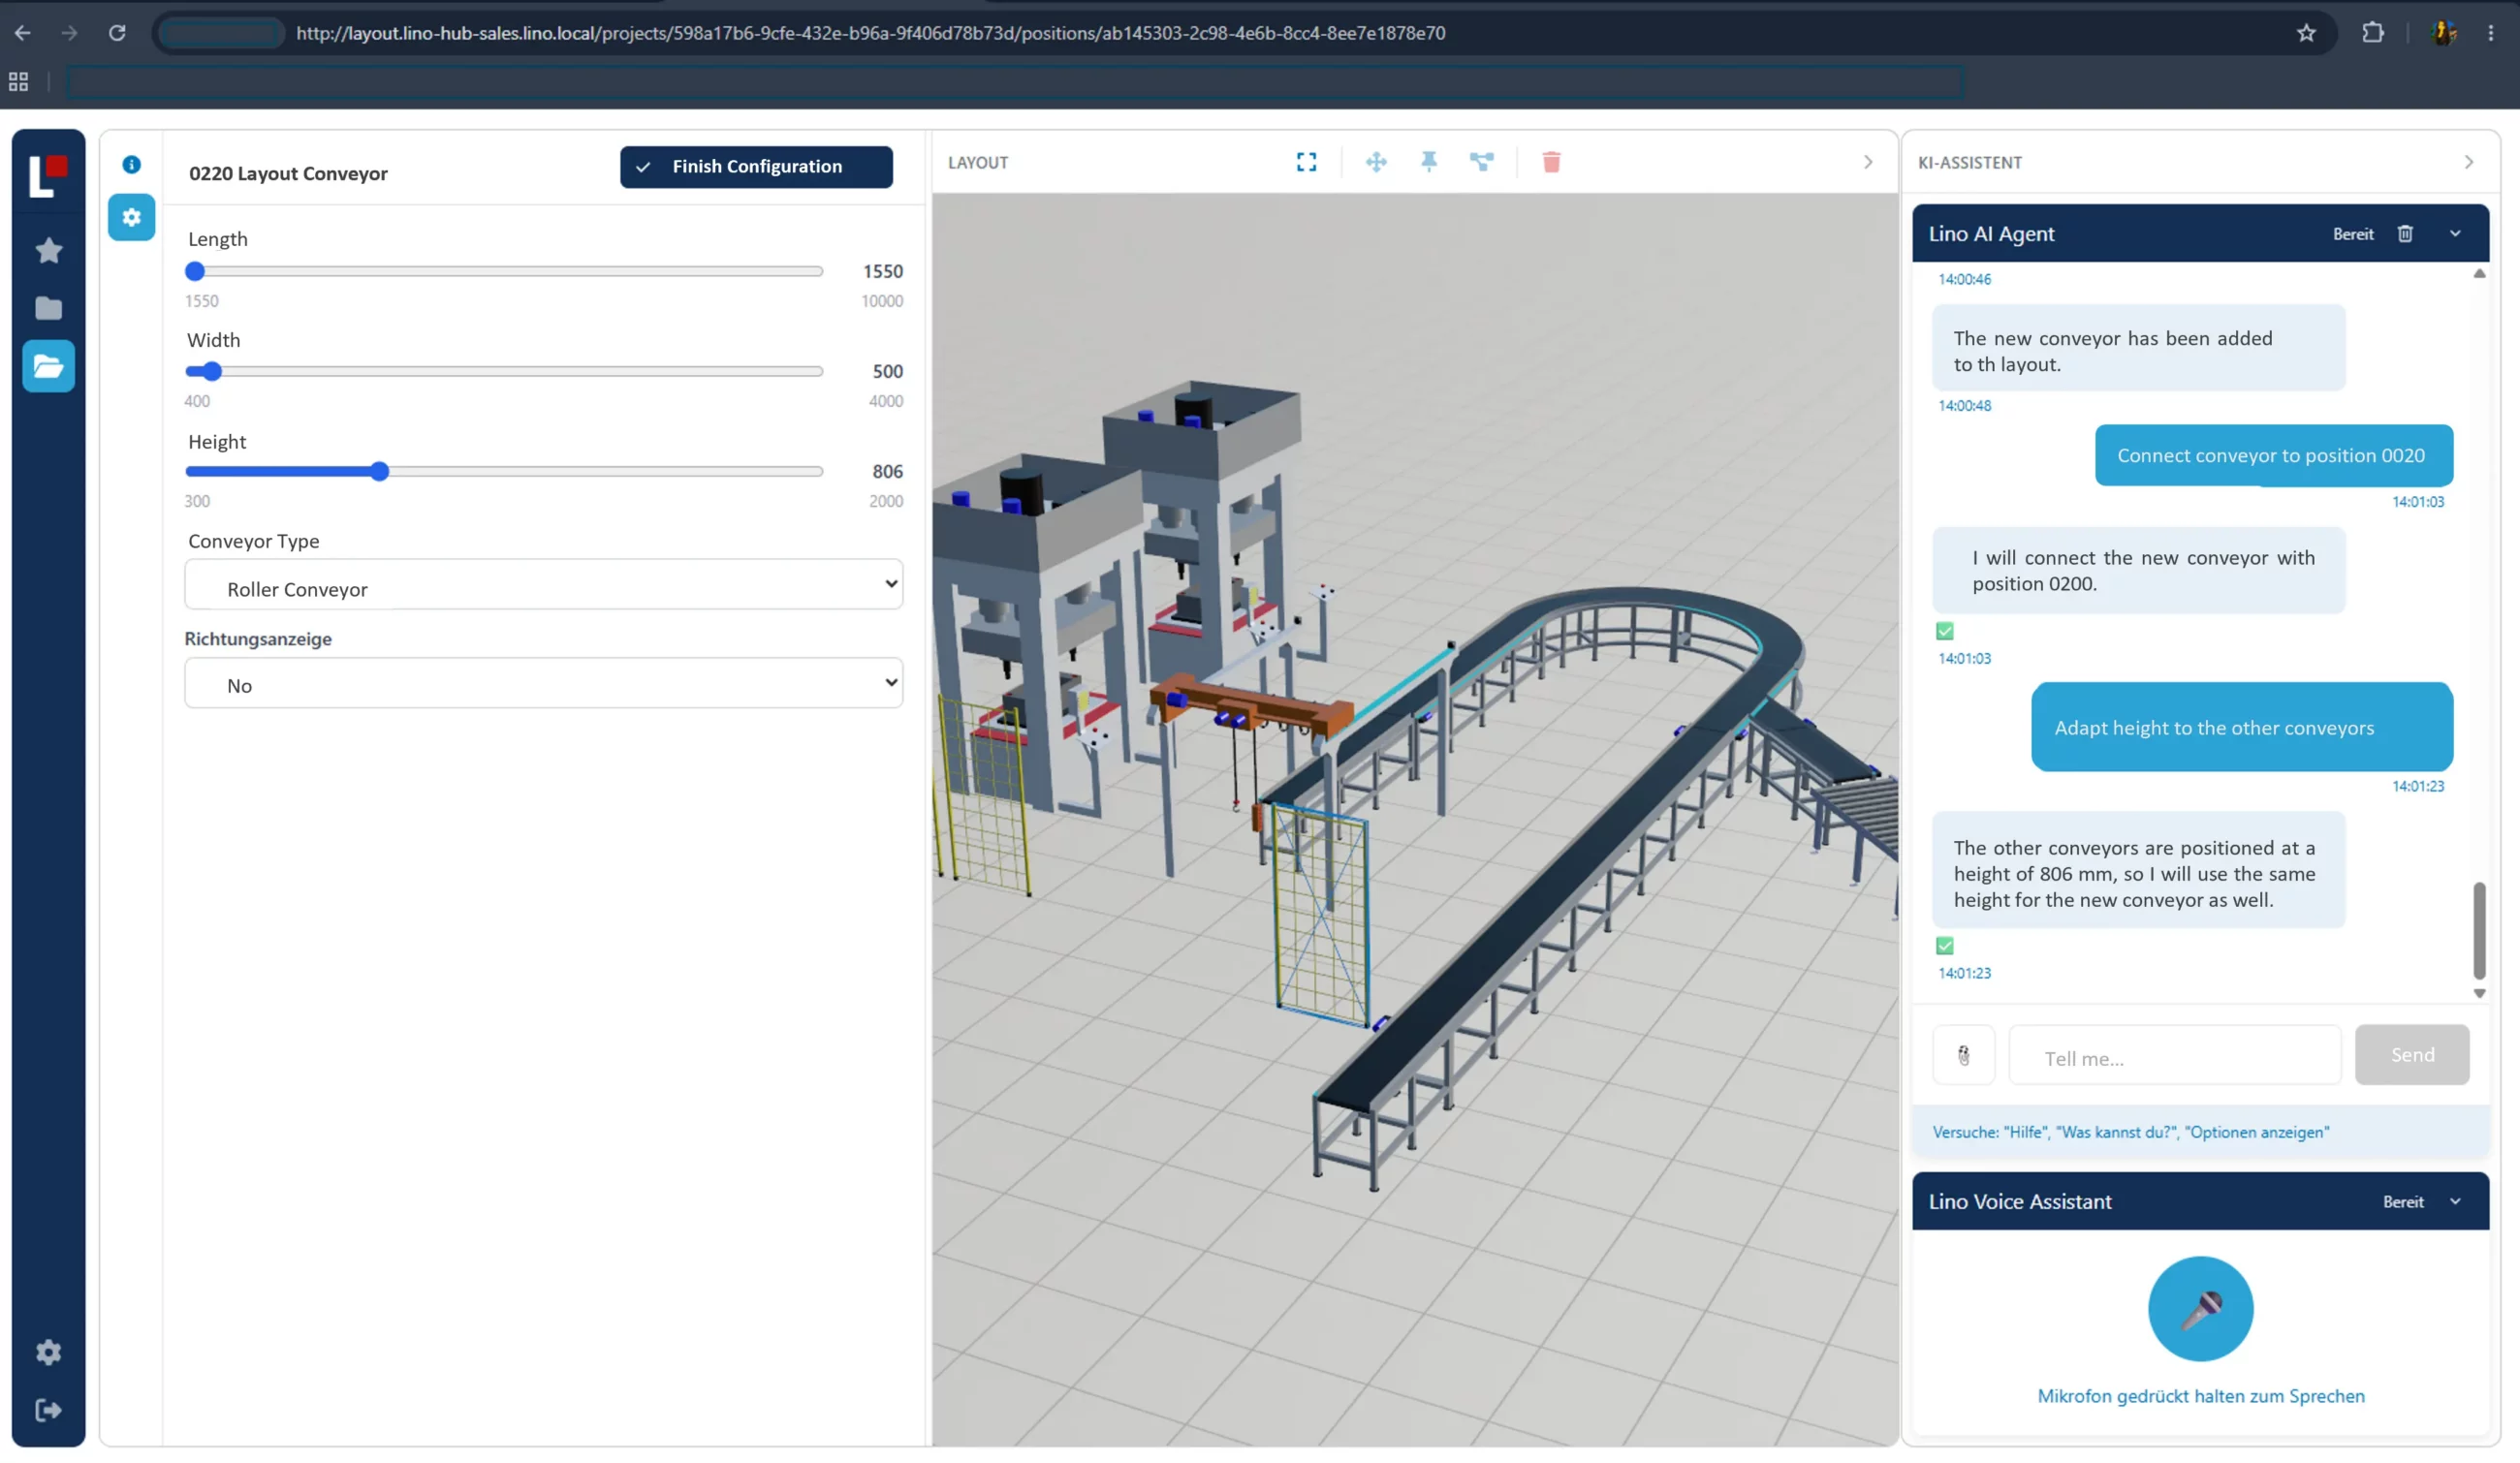Image resolution: width=2520 pixels, height=1463 pixels.
Task: Click the Tell me message input field
Action: [2175, 1055]
